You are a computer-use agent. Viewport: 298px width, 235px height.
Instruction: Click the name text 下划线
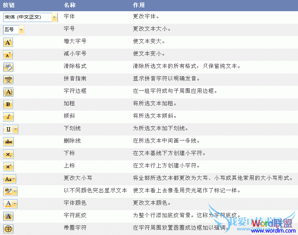[72, 128]
